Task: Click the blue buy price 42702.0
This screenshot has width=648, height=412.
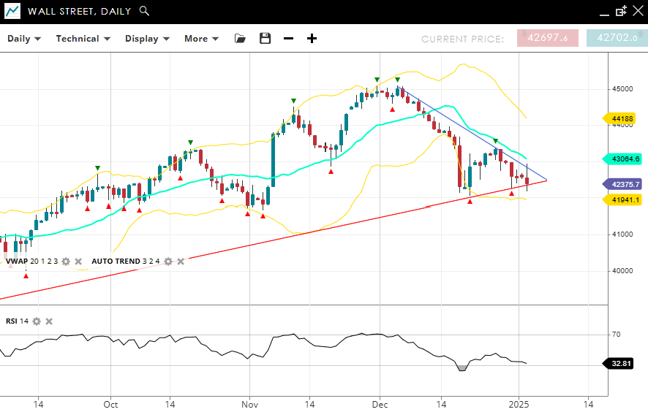Action: [617, 38]
